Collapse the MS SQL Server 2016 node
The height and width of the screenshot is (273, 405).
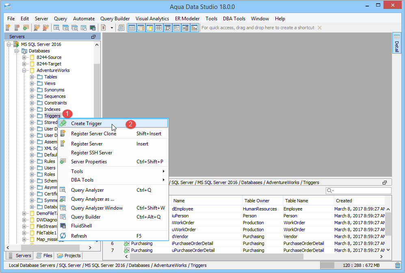[9, 44]
